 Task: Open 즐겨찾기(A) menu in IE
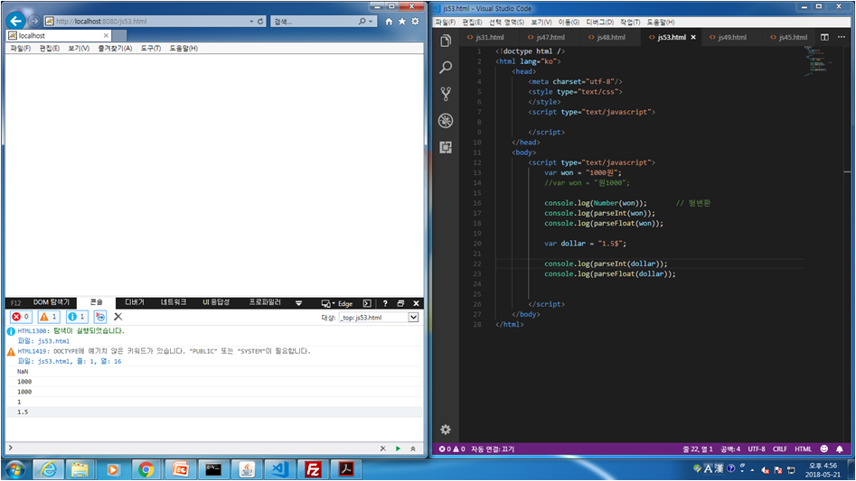click(115, 48)
